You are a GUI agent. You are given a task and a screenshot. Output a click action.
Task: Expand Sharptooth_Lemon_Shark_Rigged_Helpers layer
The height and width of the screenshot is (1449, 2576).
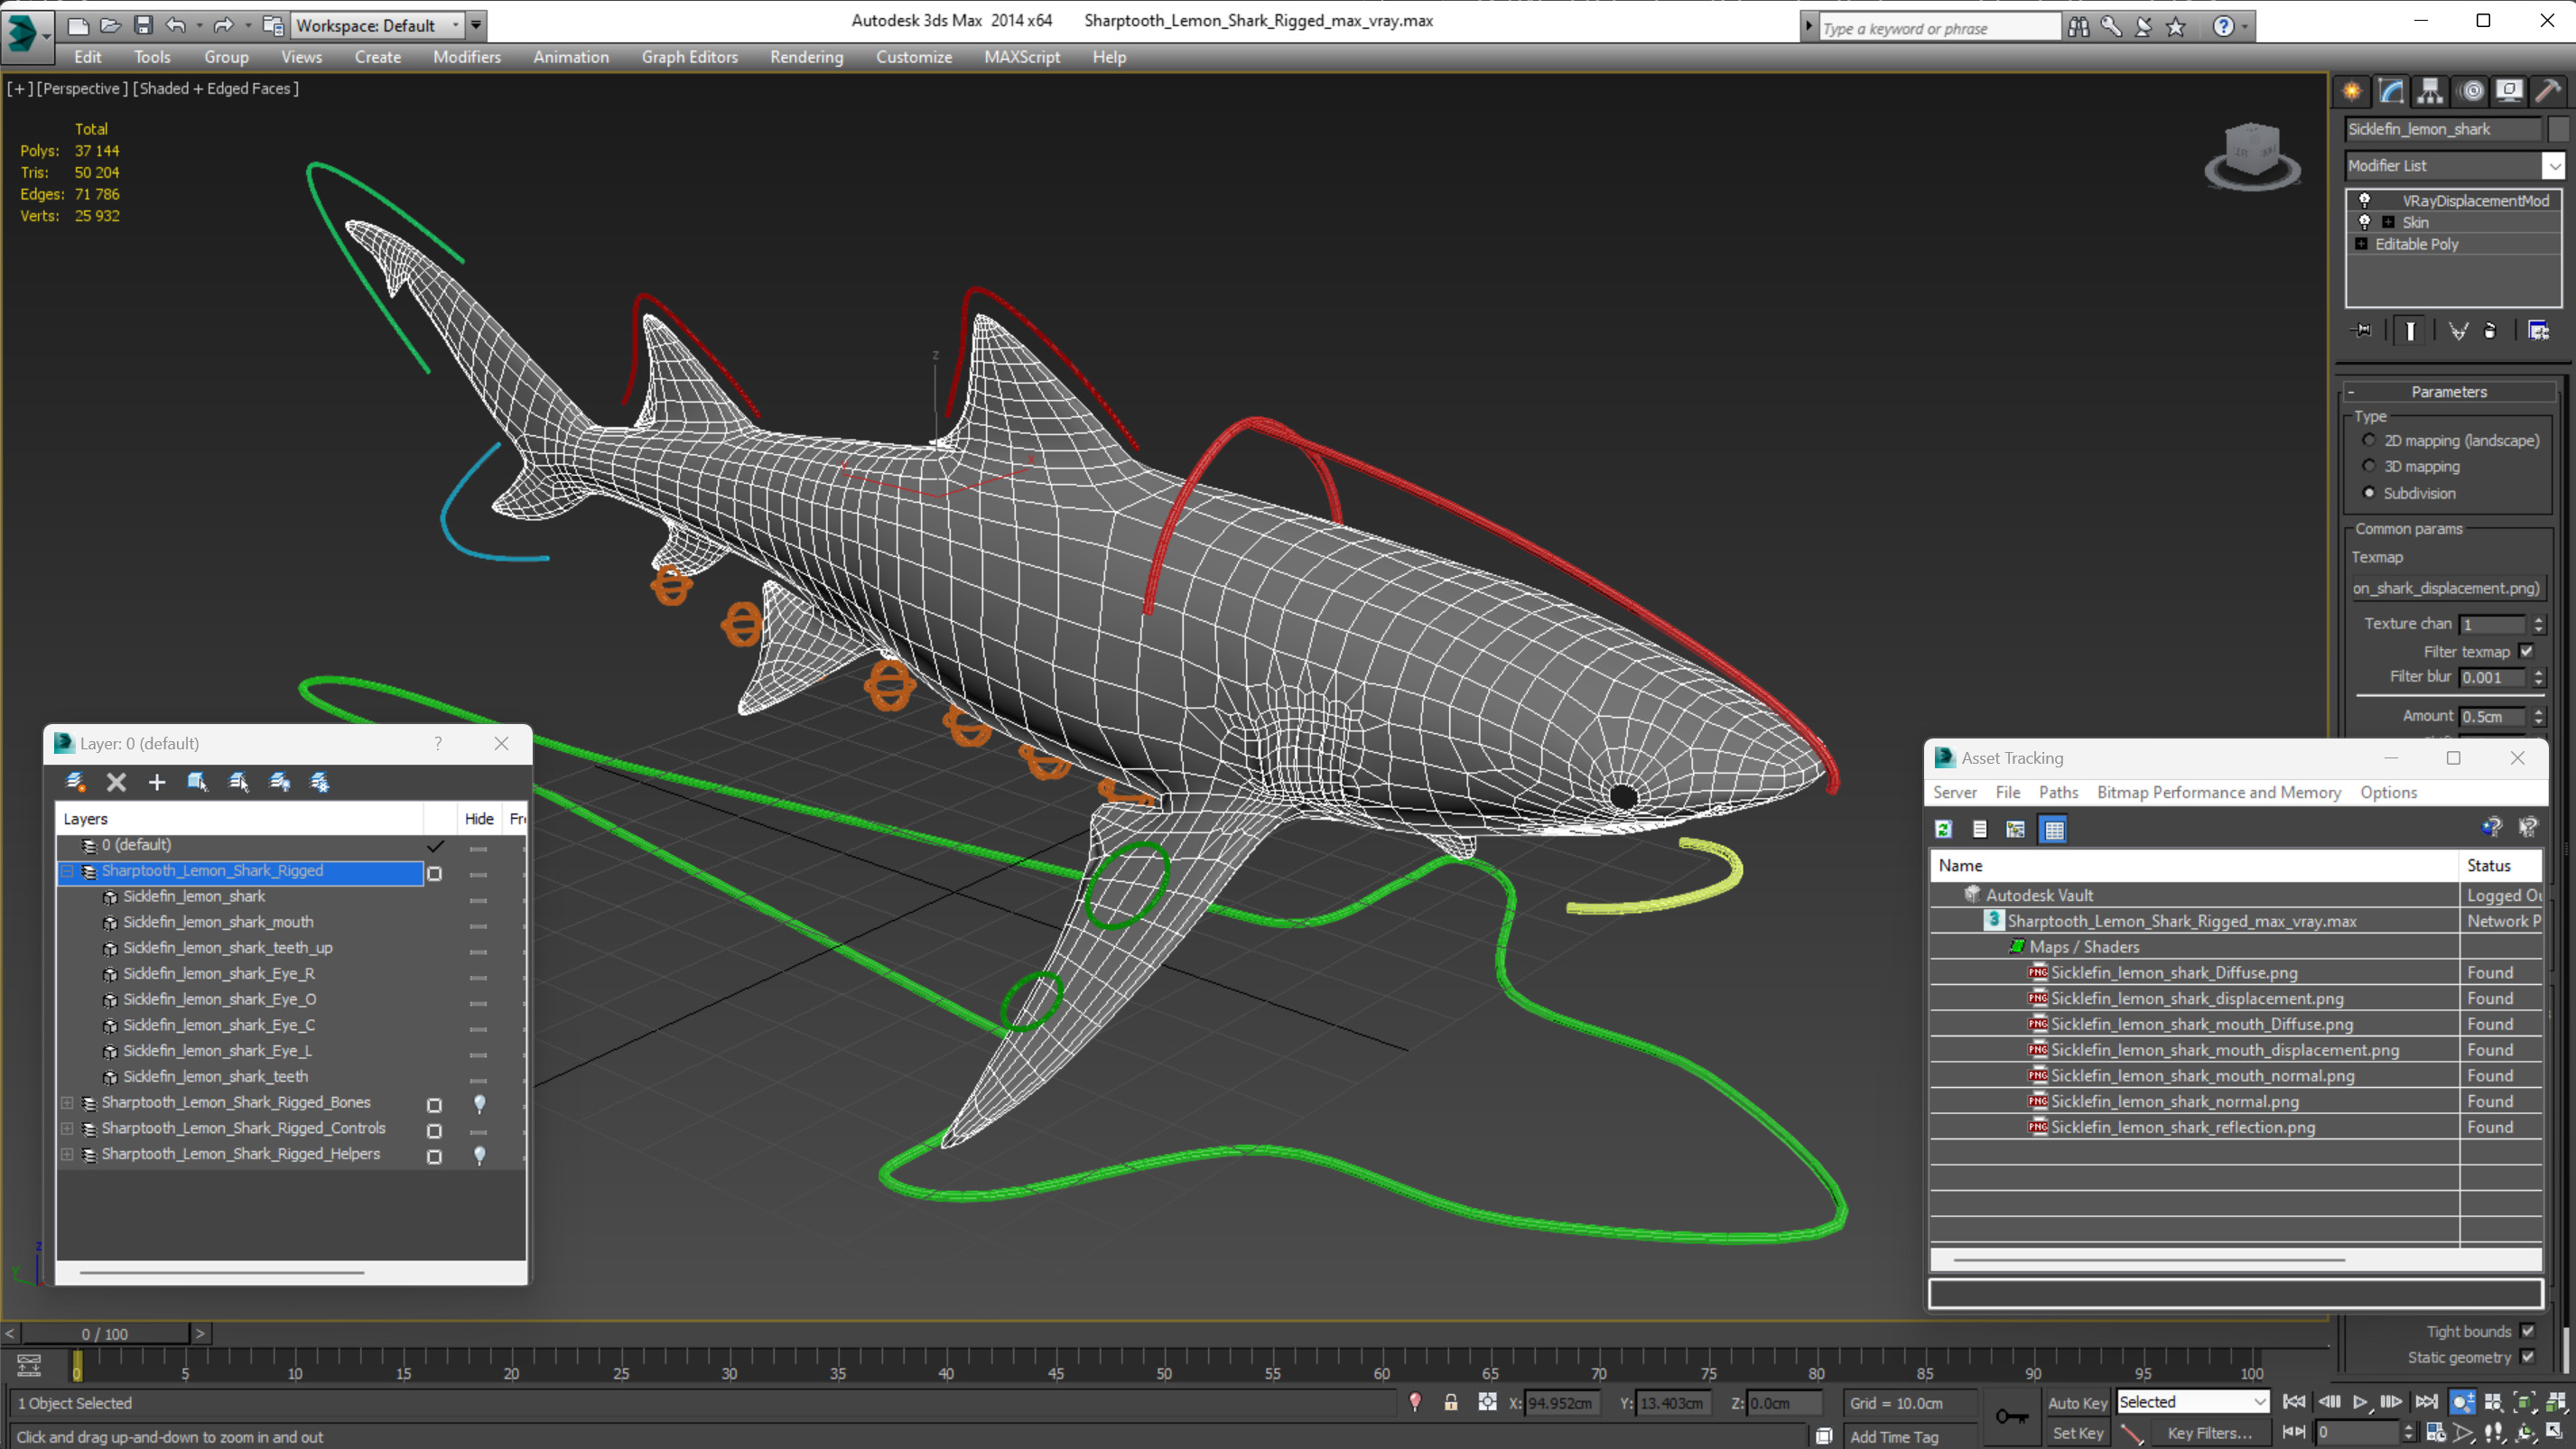(x=67, y=1154)
